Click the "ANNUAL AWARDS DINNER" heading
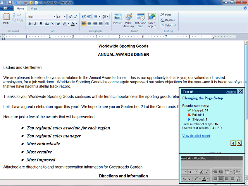Image resolution: width=248 pixels, height=186 pixels. [124, 55]
